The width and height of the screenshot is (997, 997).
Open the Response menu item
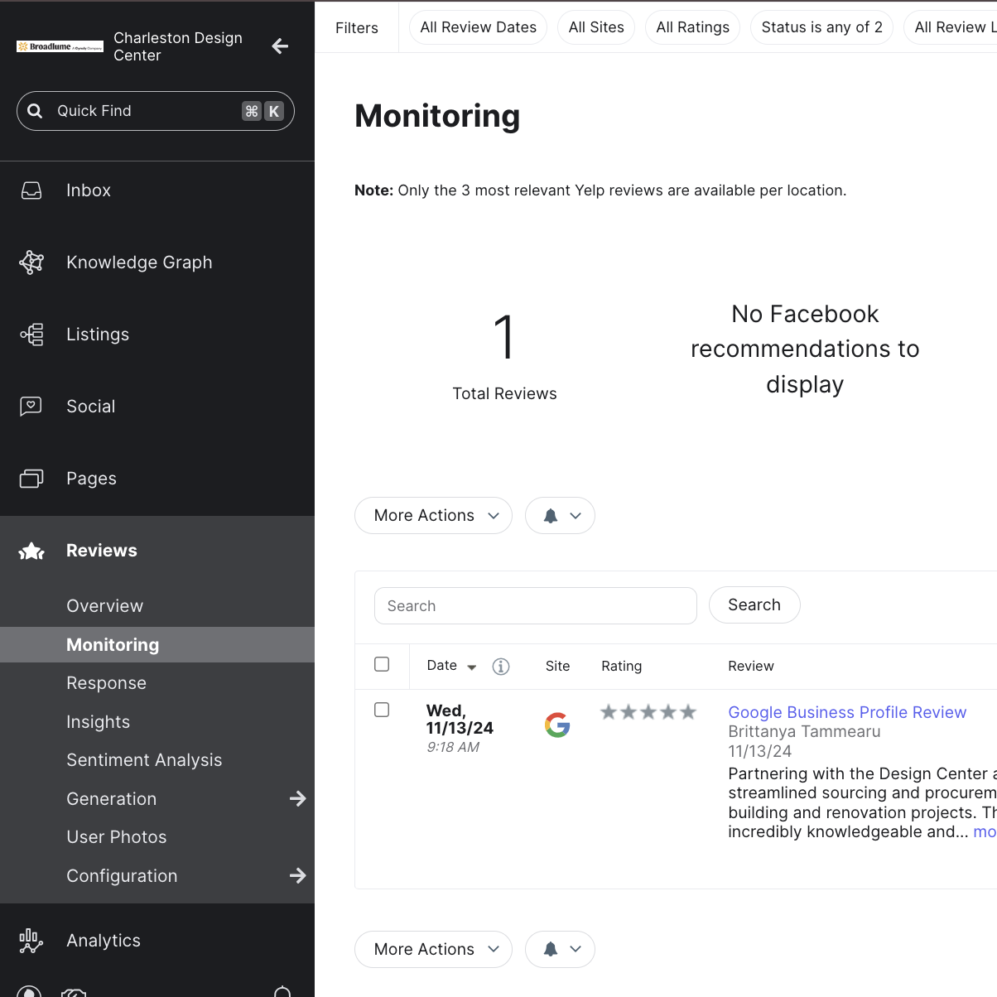pos(106,682)
